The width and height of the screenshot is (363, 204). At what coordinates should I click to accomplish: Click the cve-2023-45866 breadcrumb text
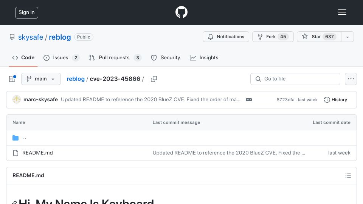coord(115,79)
